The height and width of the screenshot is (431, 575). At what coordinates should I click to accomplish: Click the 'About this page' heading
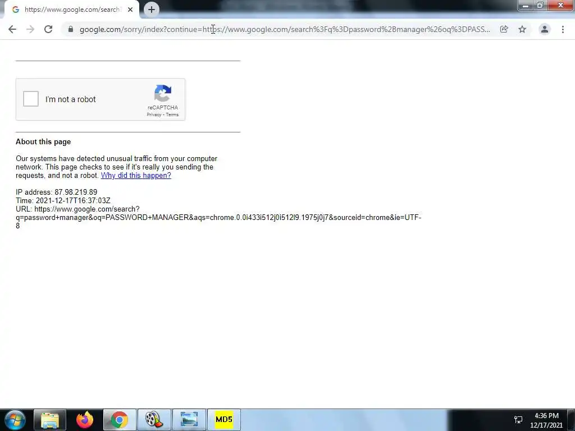point(43,142)
